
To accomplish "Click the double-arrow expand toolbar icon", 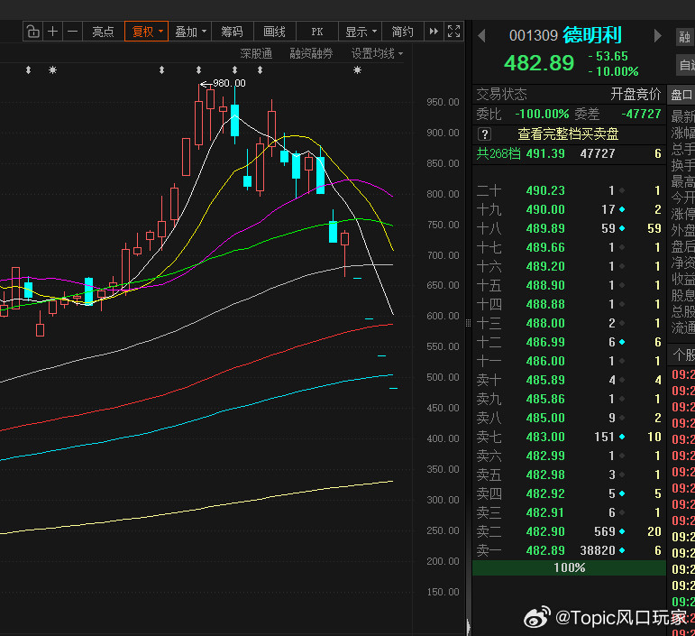I will (x=434, y=32).
